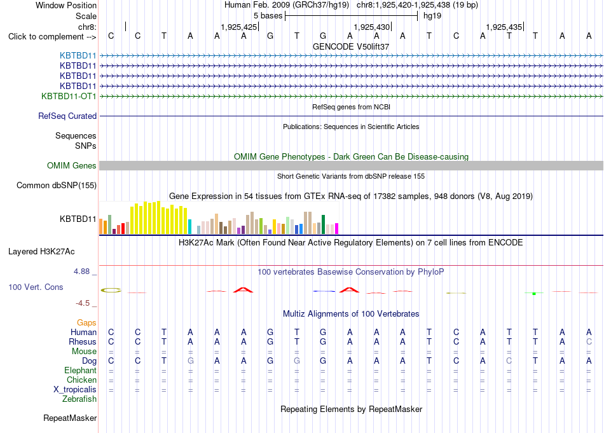Viewport: 604px width, 433px height.
Task: Click the RepeatMasker track label
Action: click(70, 418)
